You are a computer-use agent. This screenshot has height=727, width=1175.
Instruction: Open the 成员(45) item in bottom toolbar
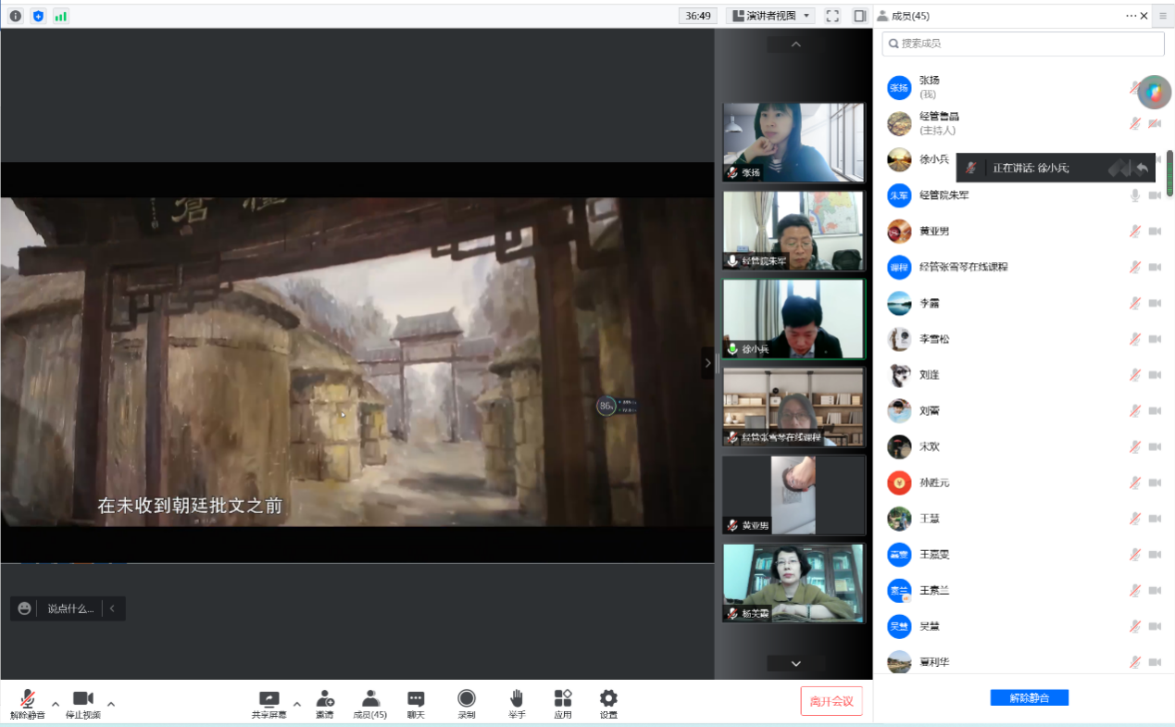pos(369,704)
